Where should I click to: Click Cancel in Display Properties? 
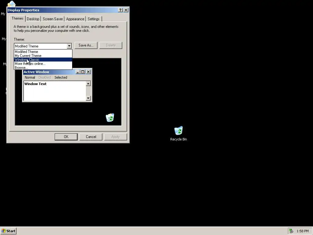91,137
